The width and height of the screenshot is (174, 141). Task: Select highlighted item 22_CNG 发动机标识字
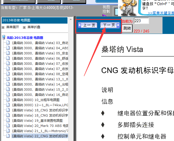pos(40,136)
